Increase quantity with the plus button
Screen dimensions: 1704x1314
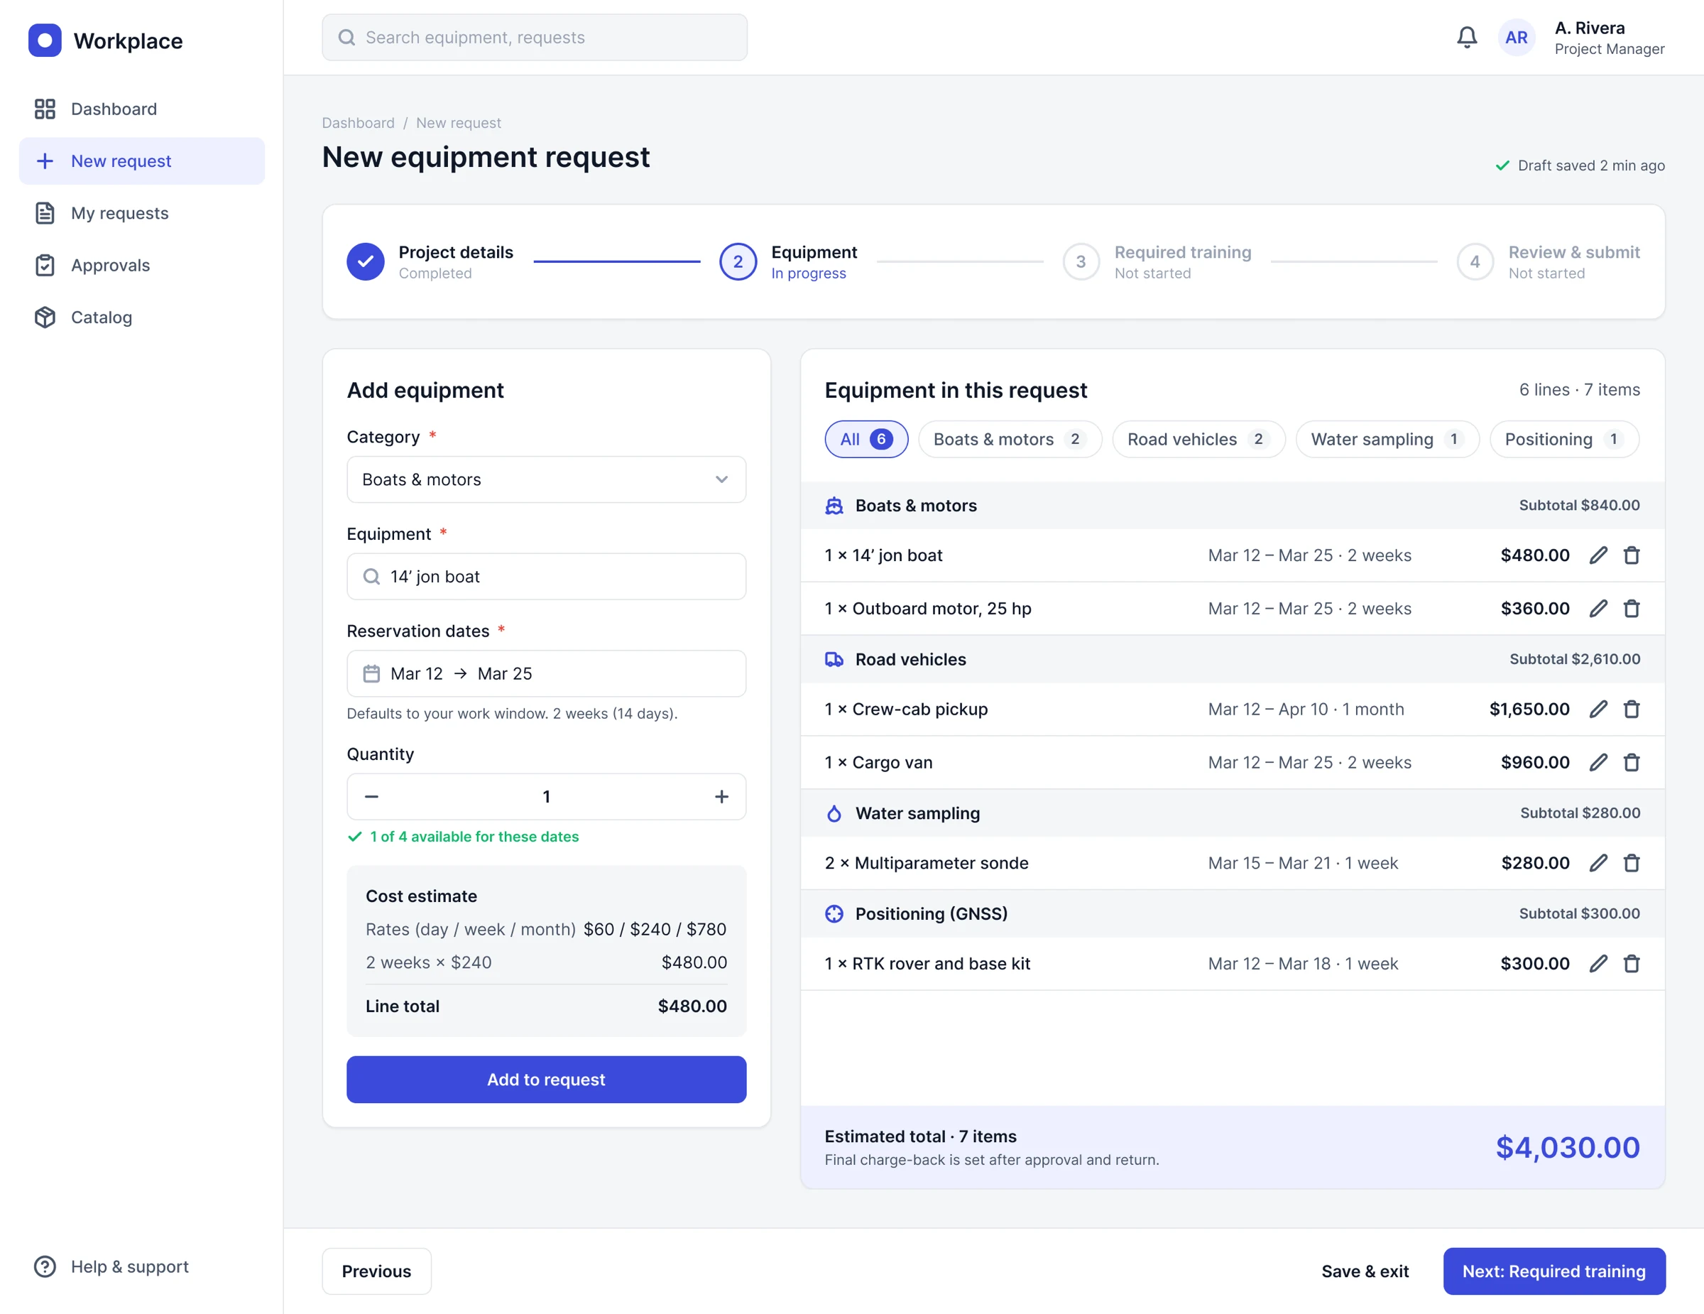721,796
